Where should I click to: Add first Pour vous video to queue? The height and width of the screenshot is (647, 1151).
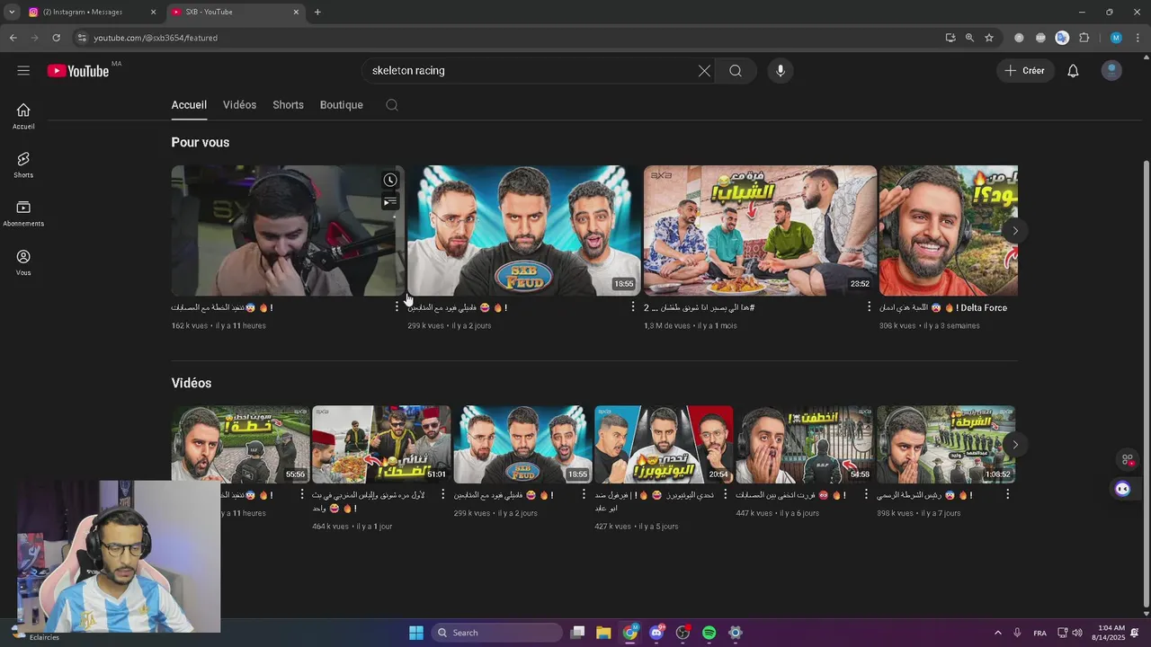click(390, 202)
